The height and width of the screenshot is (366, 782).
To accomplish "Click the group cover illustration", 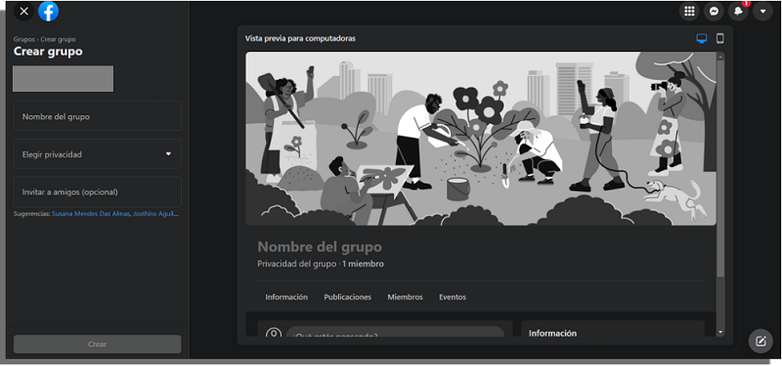I will pos(481,139).
